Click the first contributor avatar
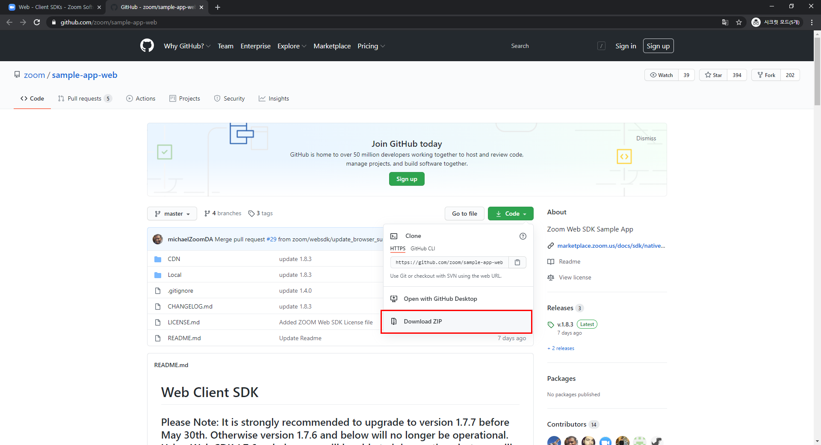821x445 pixels. tap(554, 441)
